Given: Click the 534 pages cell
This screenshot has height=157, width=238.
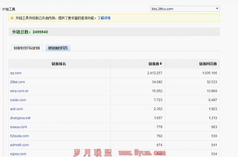Looking at the screenshot, I should point(214,154).
